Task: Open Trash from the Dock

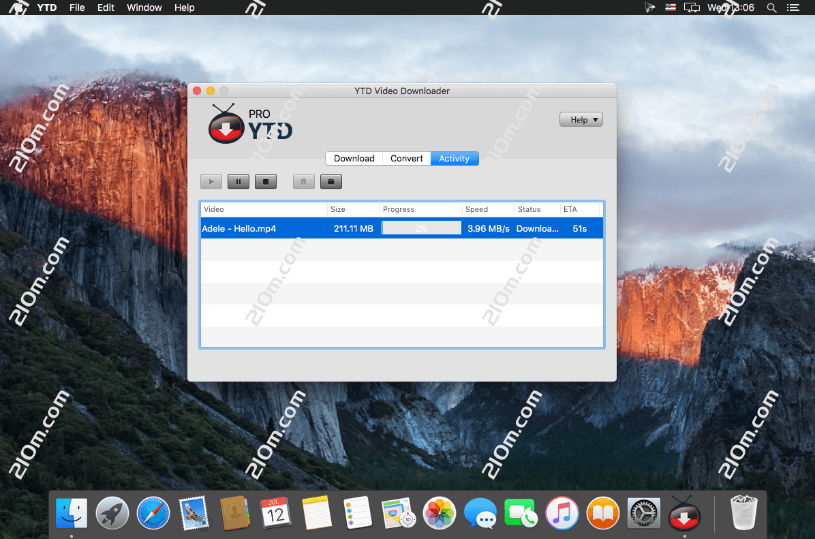Action: click(744, 513)
